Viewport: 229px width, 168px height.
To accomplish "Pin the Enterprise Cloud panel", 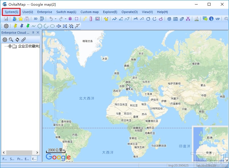I will pos(33,32).
